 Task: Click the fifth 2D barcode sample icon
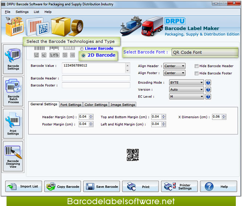73,55
